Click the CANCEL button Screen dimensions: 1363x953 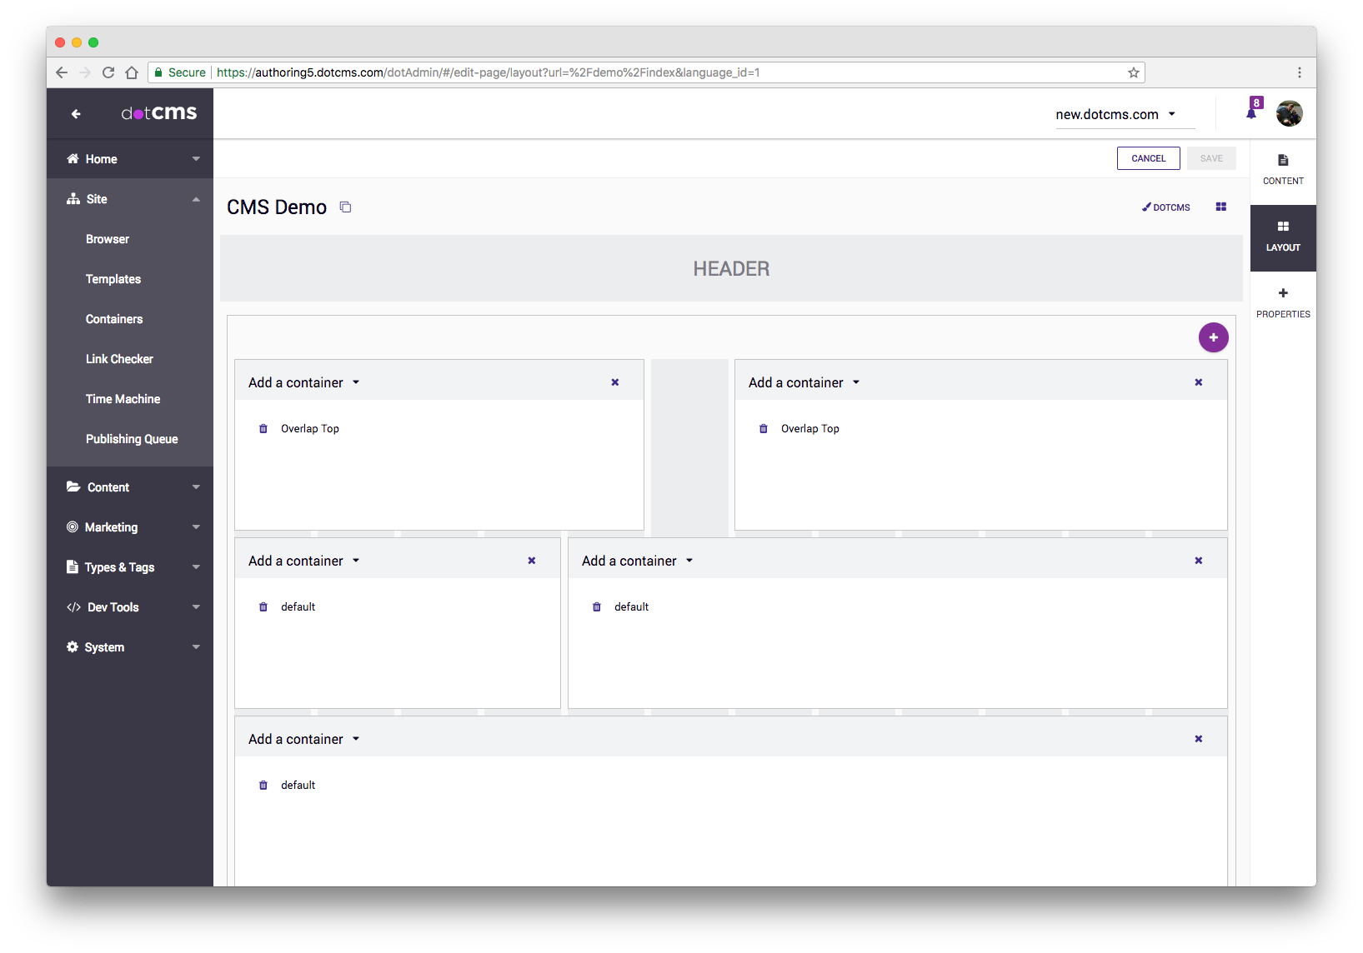[x=1148, y=158]
